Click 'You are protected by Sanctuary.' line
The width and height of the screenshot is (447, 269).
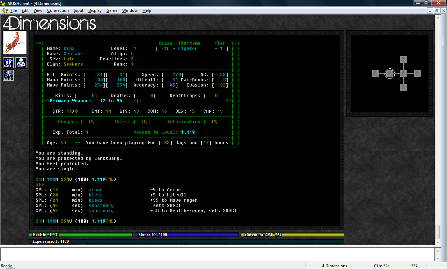pyautogui.click(x=79, y=158)
